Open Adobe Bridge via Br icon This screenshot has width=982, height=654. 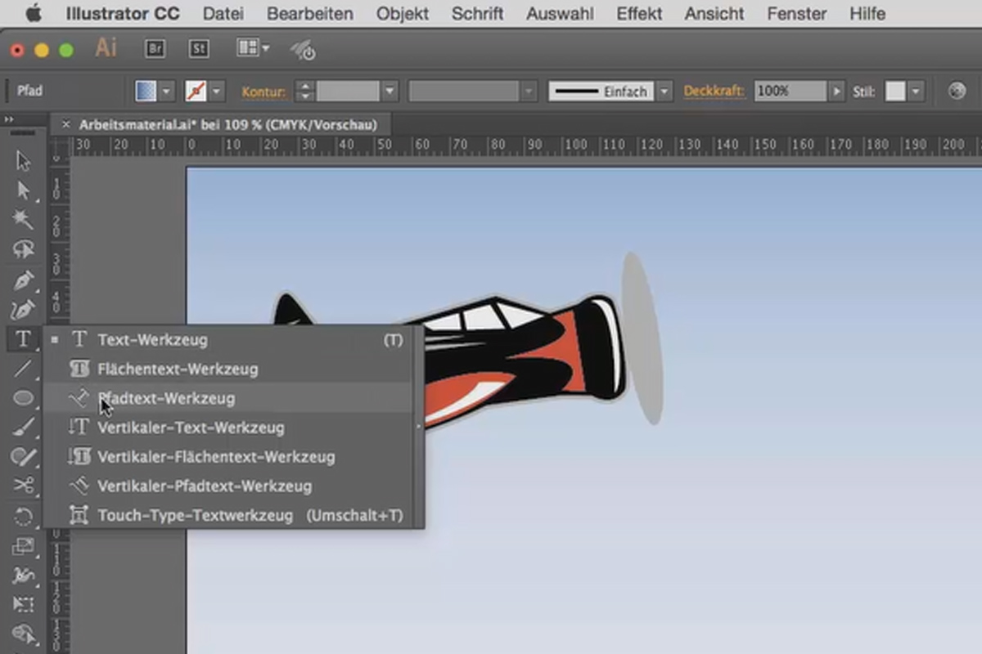(155, 49)
